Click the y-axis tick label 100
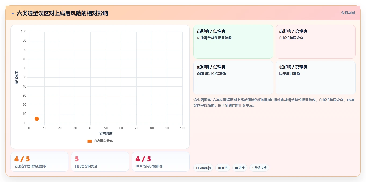 (x=24, y=32)
